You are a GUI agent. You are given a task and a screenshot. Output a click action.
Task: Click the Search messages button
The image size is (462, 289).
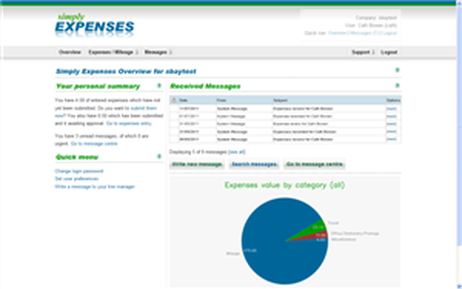tap(254, 164)
